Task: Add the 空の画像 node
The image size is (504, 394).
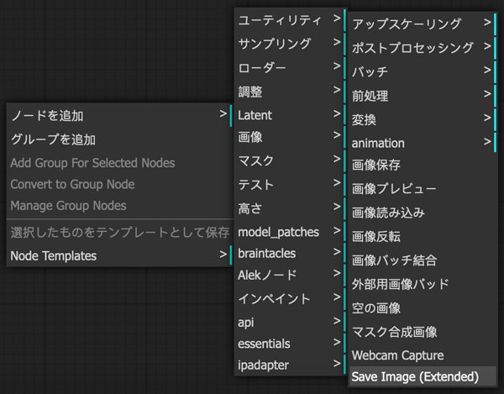Action: [x=423, y=307]
